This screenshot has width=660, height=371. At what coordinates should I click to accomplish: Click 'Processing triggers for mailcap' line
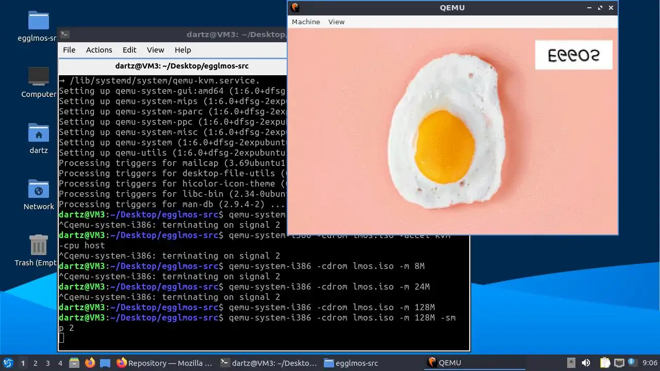click(172, 163)
